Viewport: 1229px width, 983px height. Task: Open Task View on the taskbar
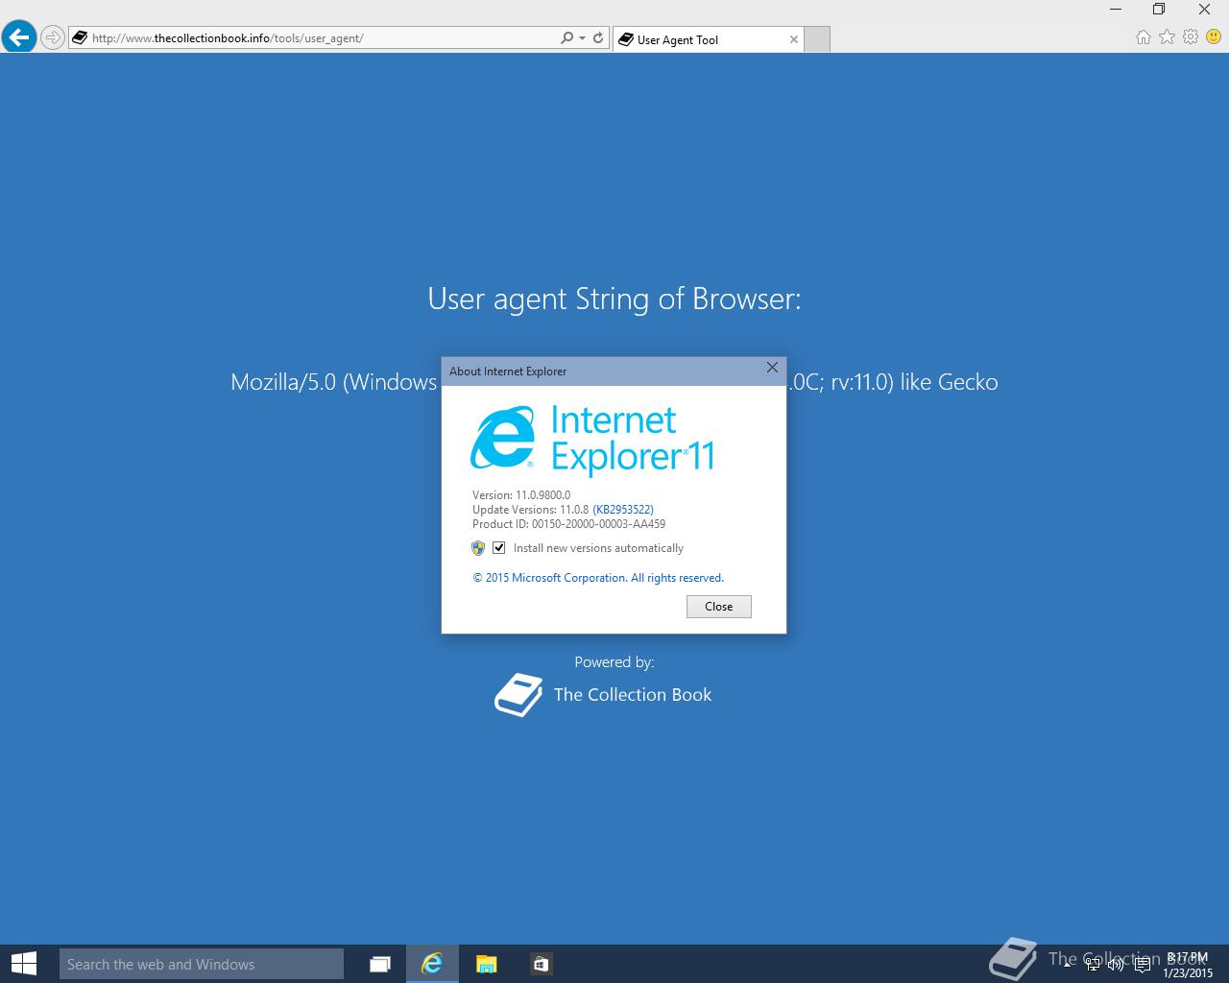tap(380, 964)
